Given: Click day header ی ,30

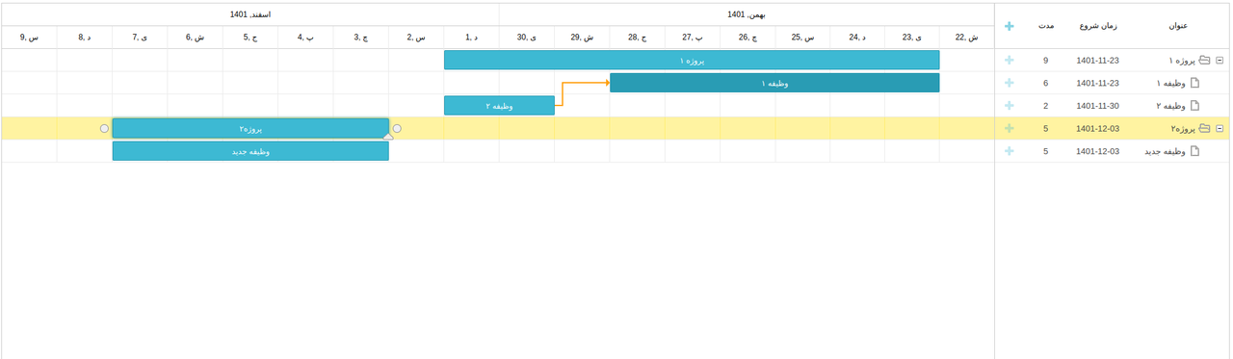Looking at the screenshot, I should coord(527,38).
